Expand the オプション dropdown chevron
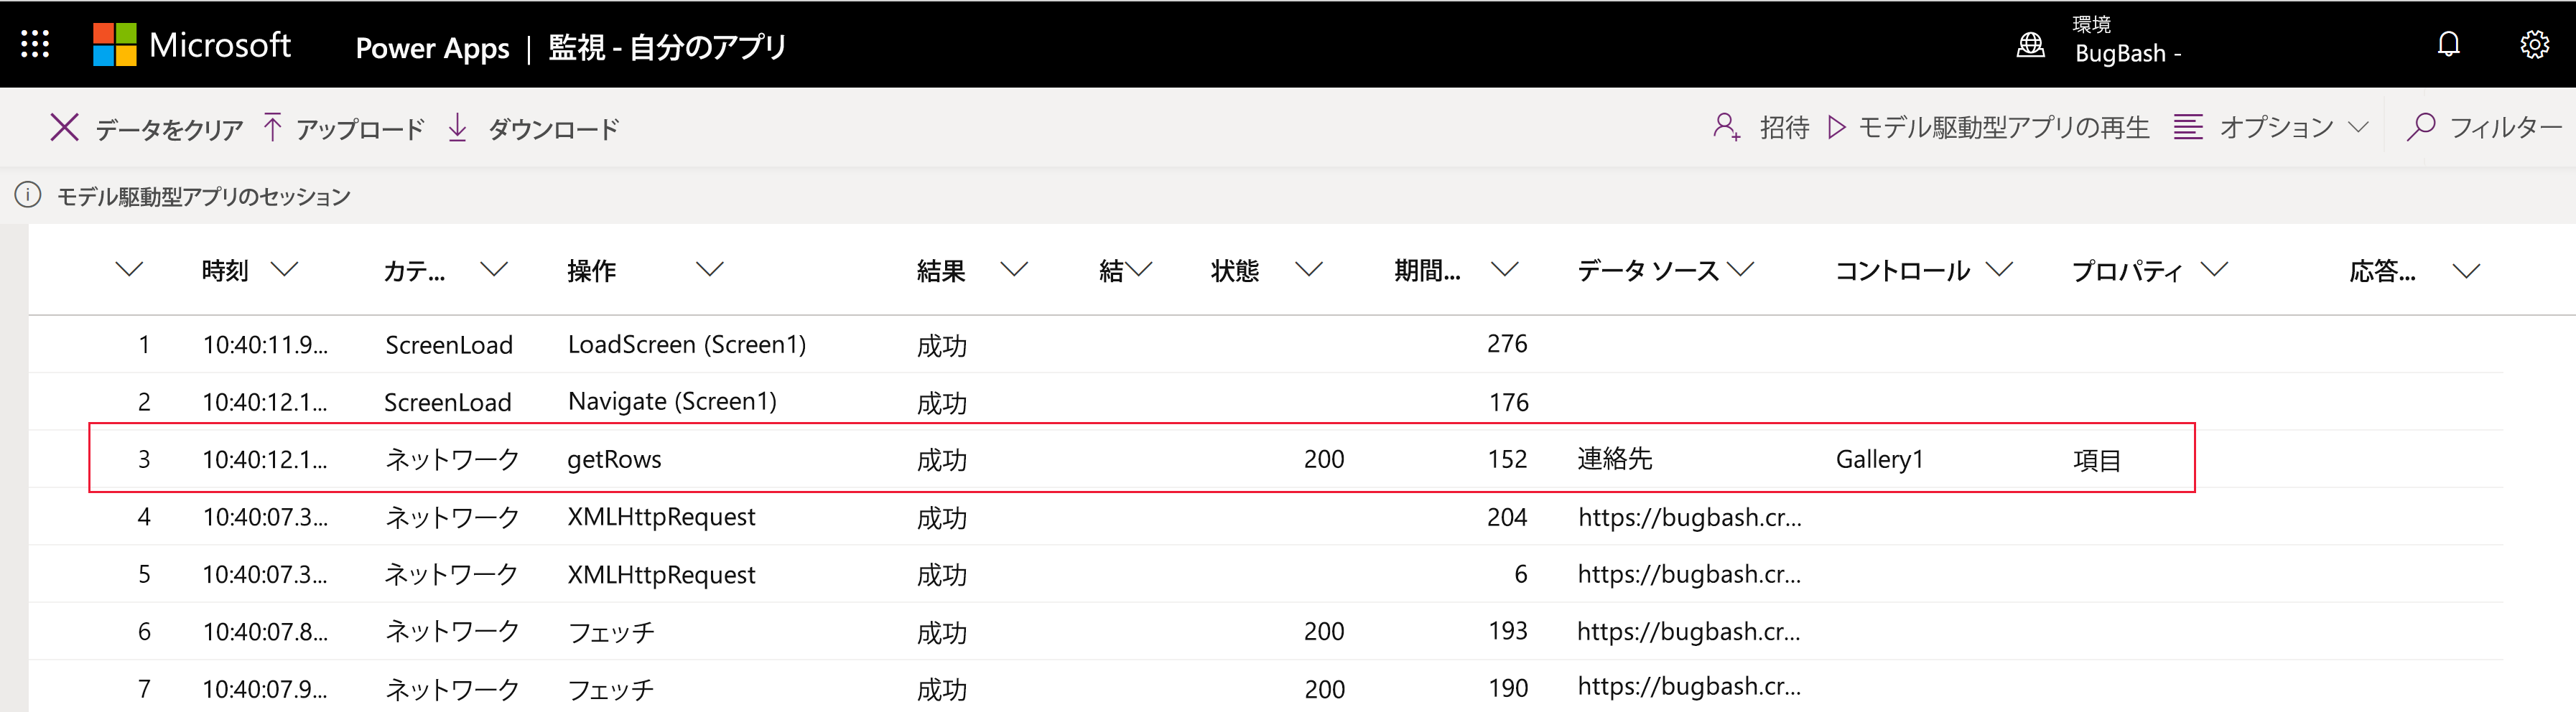The height and width of the screenshot is (712, 2576). (2358, 128)
